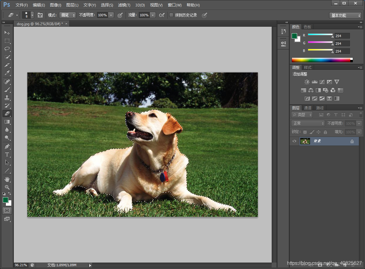Add a Levels adjustment

tap(314, 82)
